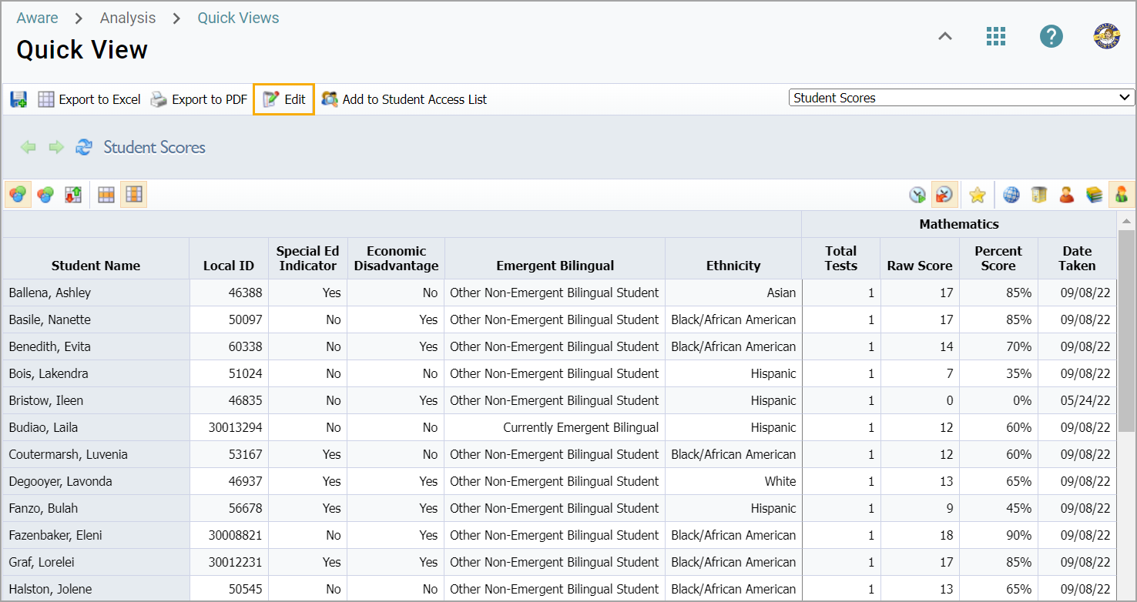Viewport: 1137px width, 602px height.
Task: Open the user profile avatar menu
Action: 1106,36
